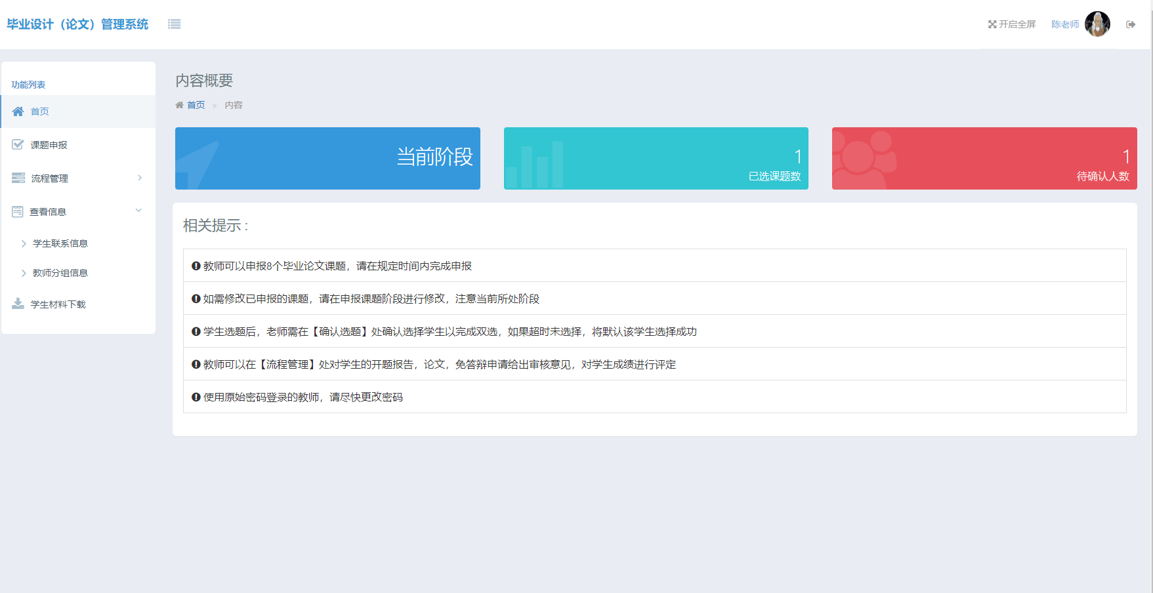
Task: Open the 首页 breadcrumb link
Action: click(x=195, y=104)
